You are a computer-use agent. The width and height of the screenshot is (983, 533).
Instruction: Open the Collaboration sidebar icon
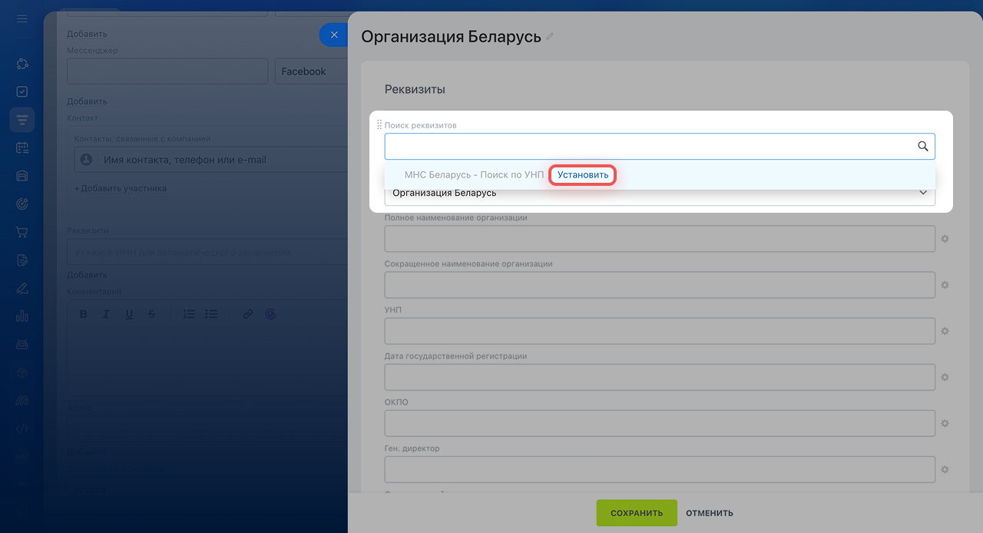point(22,64)
